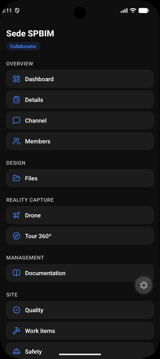Image resolution: width=160 pixels, height=359 pixels.
Task: Open the Work items entry
Action: (80, 331)
